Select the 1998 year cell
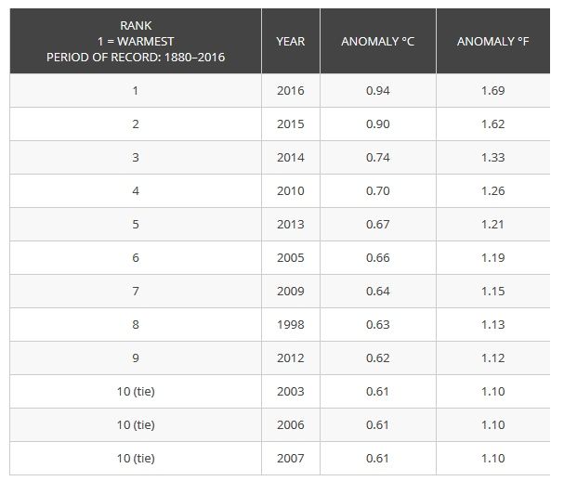 click(x=291, y=325)
